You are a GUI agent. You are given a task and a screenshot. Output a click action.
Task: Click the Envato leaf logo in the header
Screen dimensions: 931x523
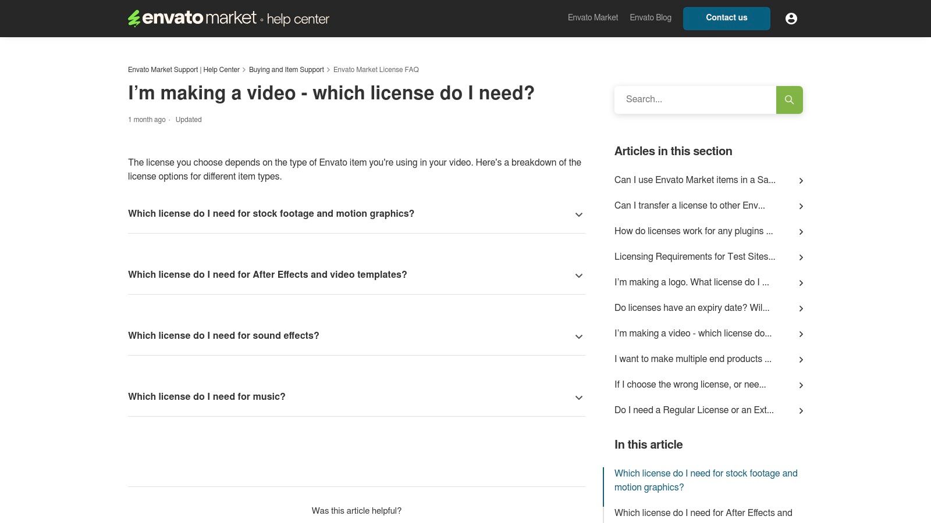coord(134,18)
